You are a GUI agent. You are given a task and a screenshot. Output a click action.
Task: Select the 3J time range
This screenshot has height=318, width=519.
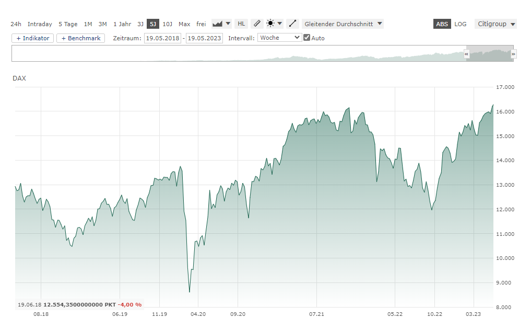click(140, 24)
